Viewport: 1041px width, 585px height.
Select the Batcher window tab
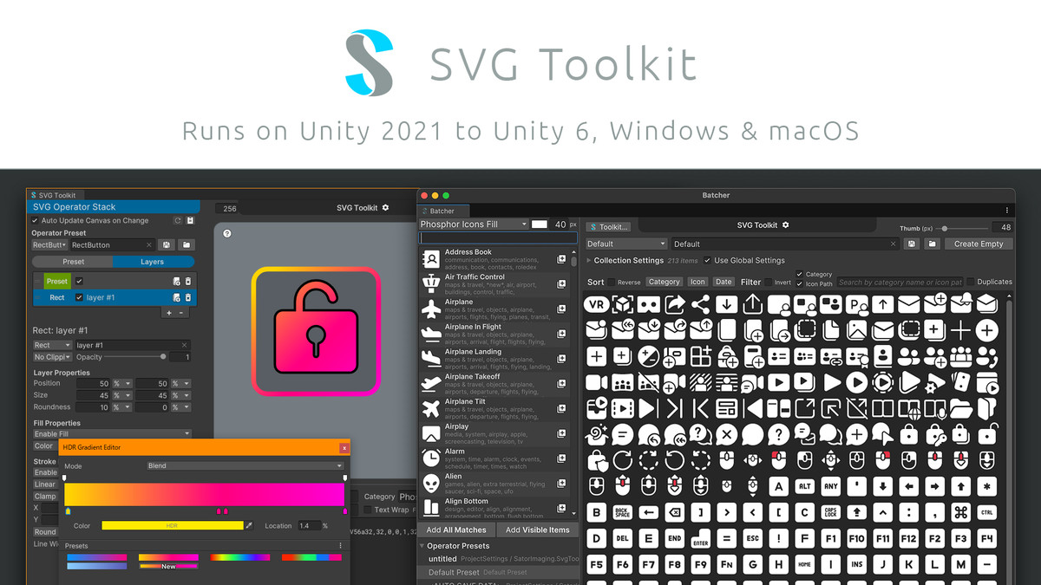(442, 211)
